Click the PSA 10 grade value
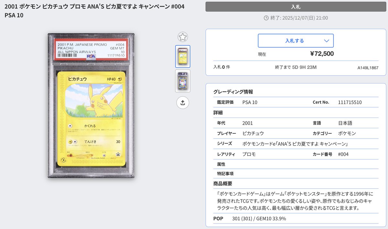The width and height of the screenshot is (388, 229). click(x=250, y=102)
